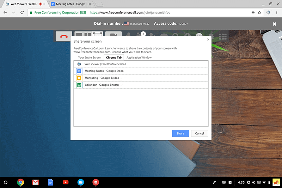
Task: Click the 4:35 clock in status tray
Action: 241,182
